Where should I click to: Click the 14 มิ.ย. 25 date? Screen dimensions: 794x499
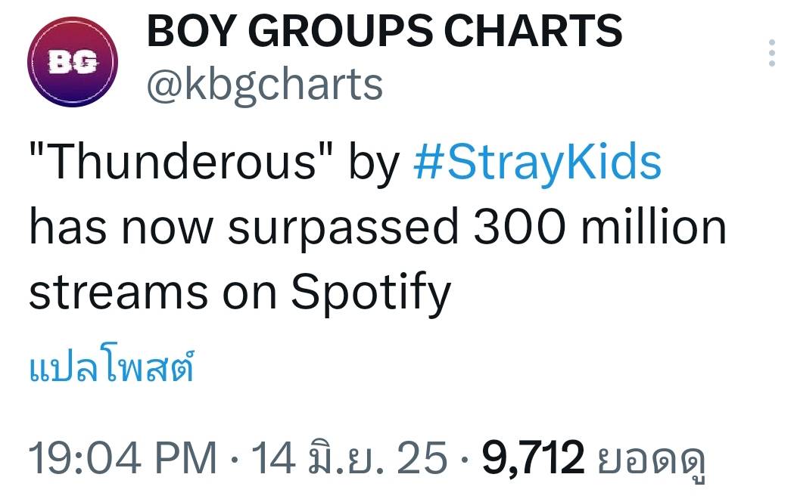click(350, 457)
